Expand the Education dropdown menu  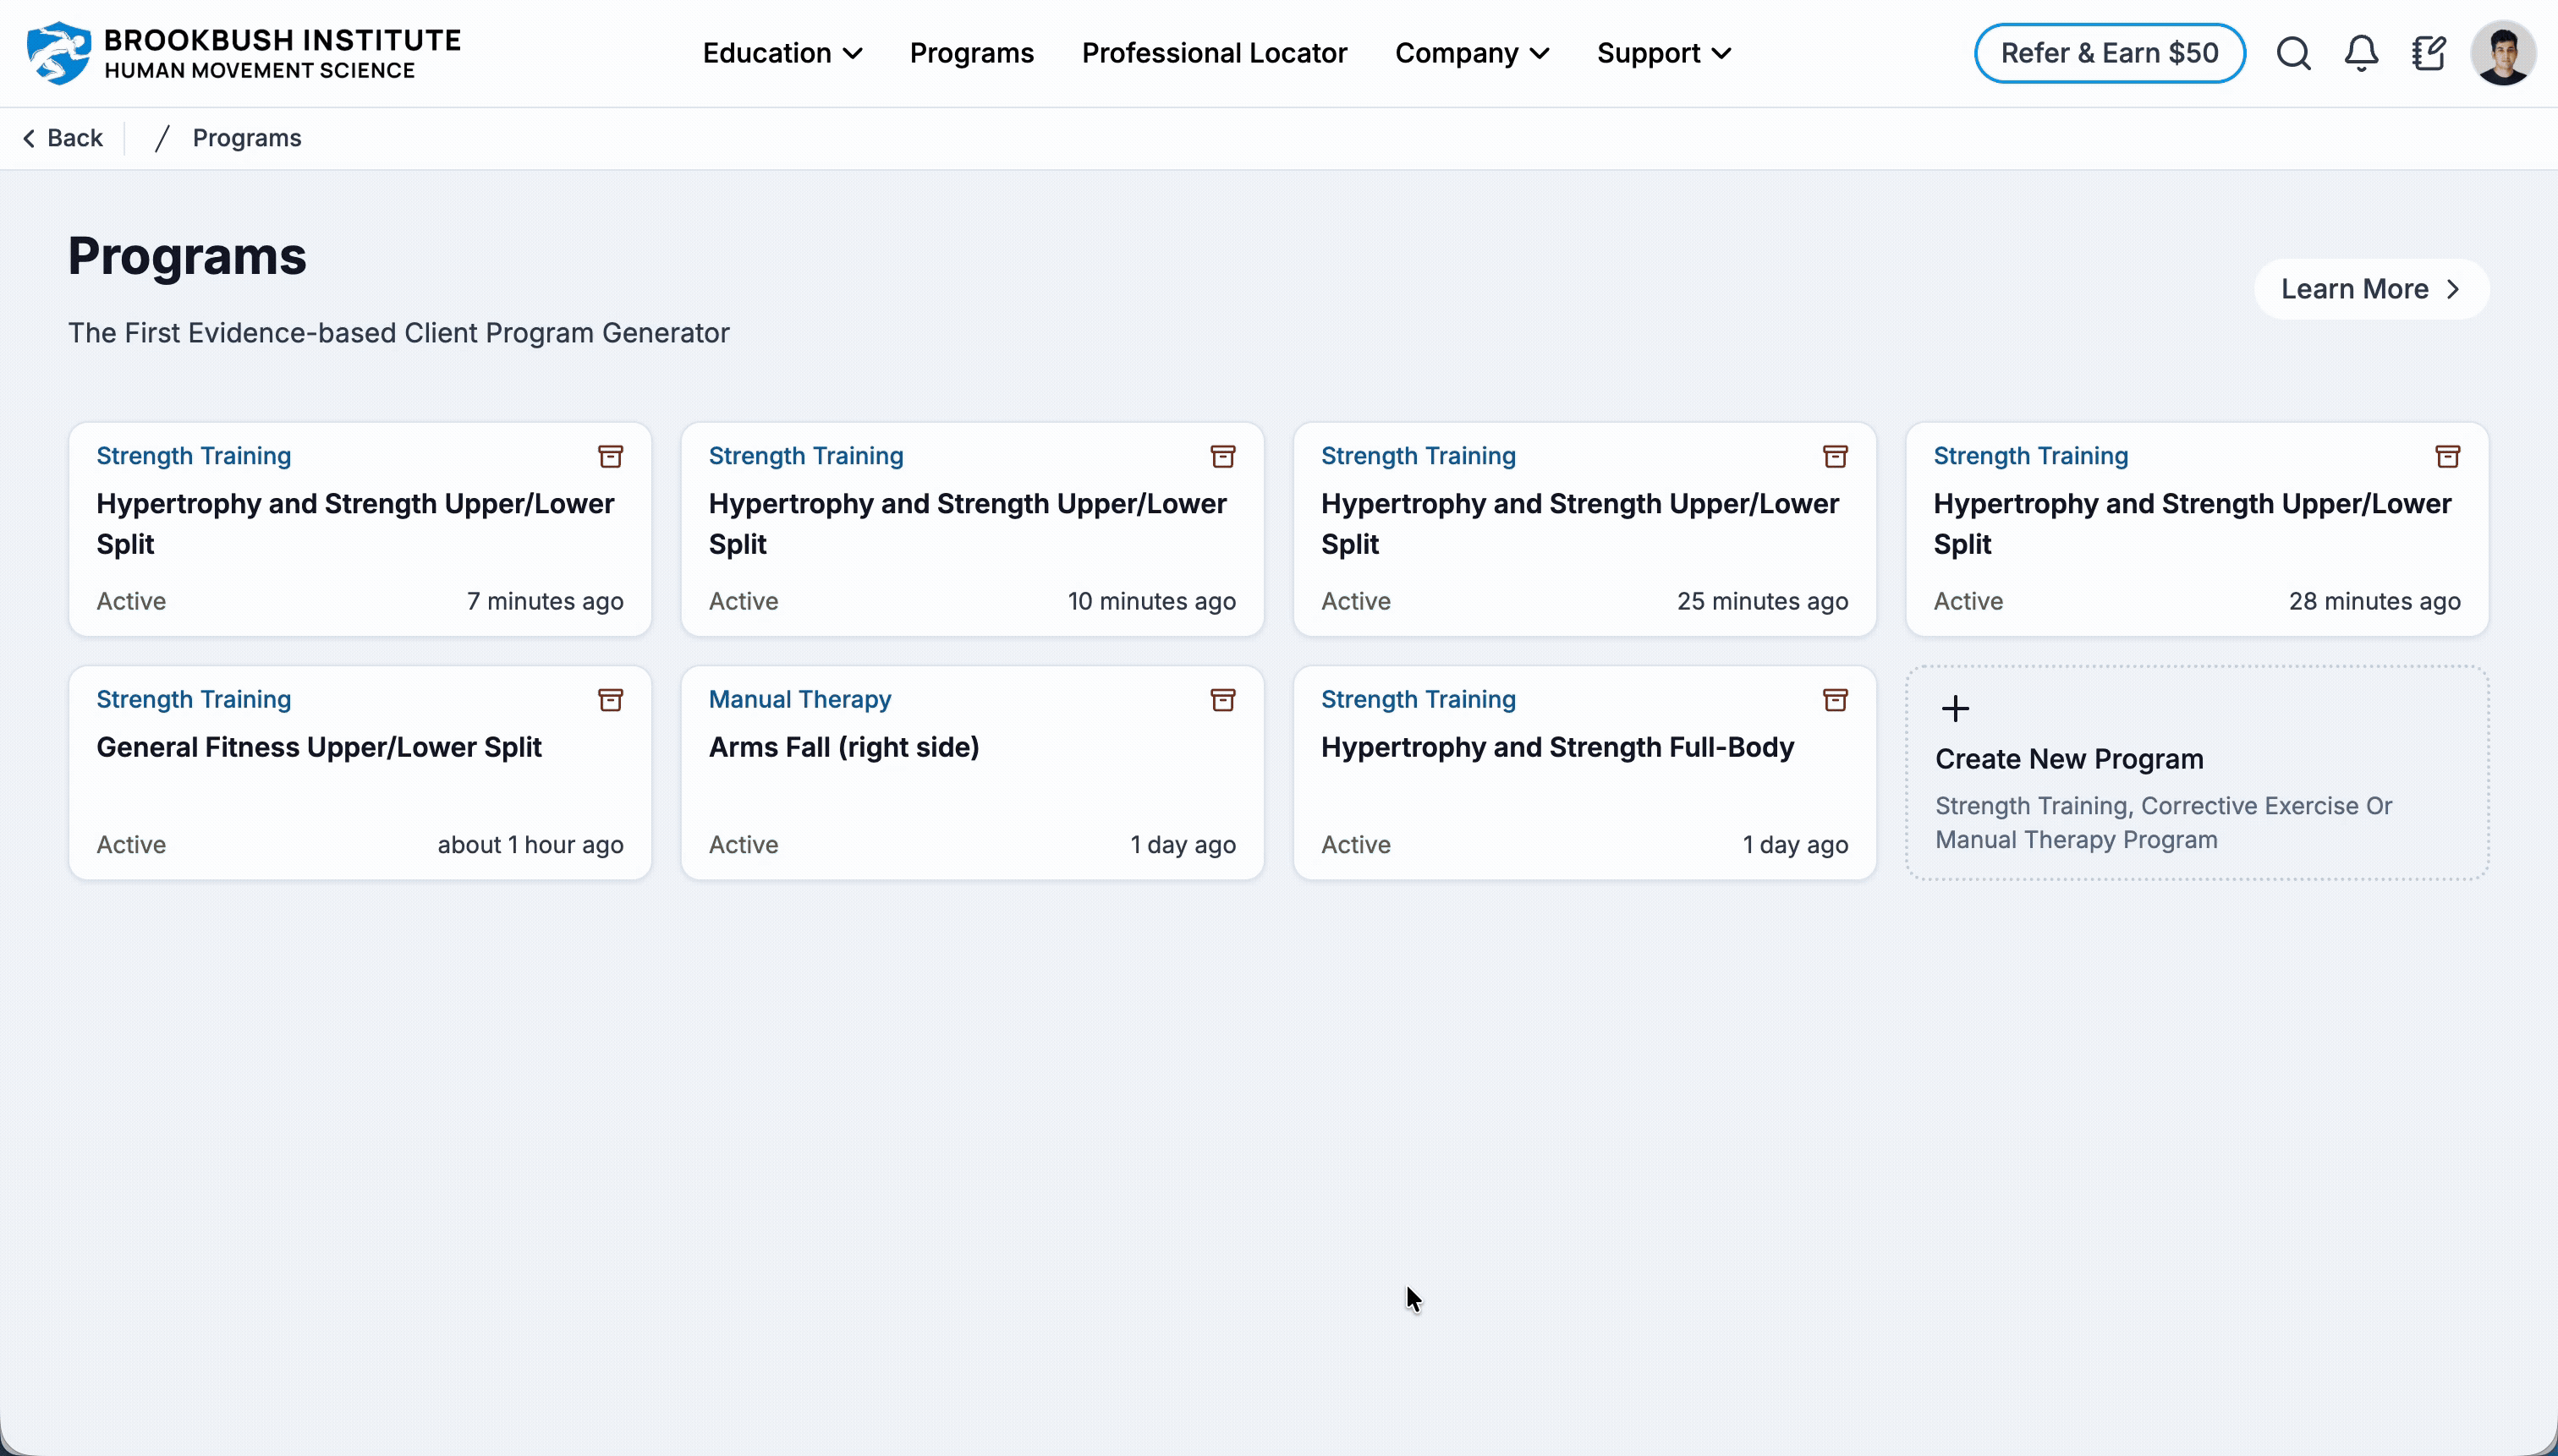tap(782, 53)
